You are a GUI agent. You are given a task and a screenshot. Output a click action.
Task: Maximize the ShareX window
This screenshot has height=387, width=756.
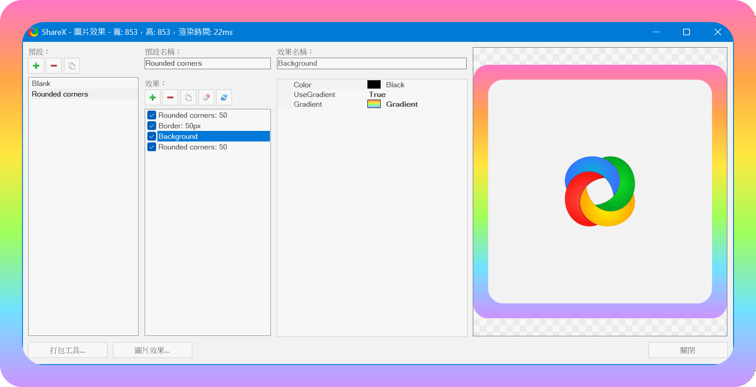(686, 32)
